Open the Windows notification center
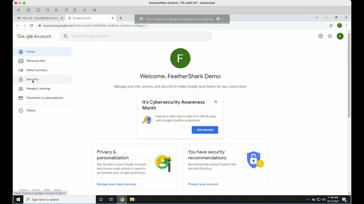This screenshot has height=204, width=364. (344, 199)
